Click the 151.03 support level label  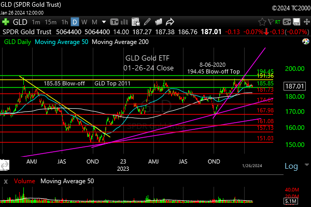tap(265, 138)
